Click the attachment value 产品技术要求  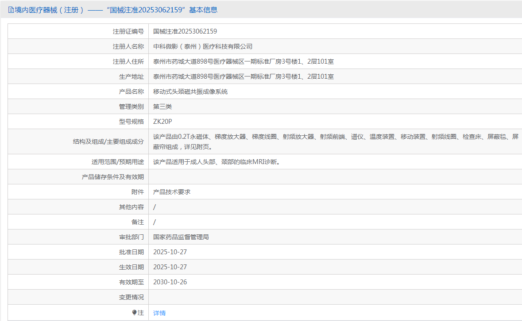point(172,192)
